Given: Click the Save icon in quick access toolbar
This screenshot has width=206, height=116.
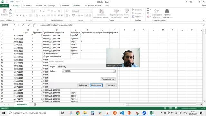Looking at the screenshot, I should (7, 2).
